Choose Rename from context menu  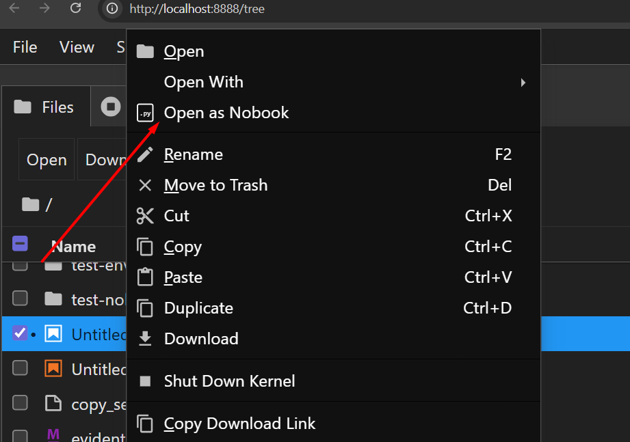(x=334, y=154)
